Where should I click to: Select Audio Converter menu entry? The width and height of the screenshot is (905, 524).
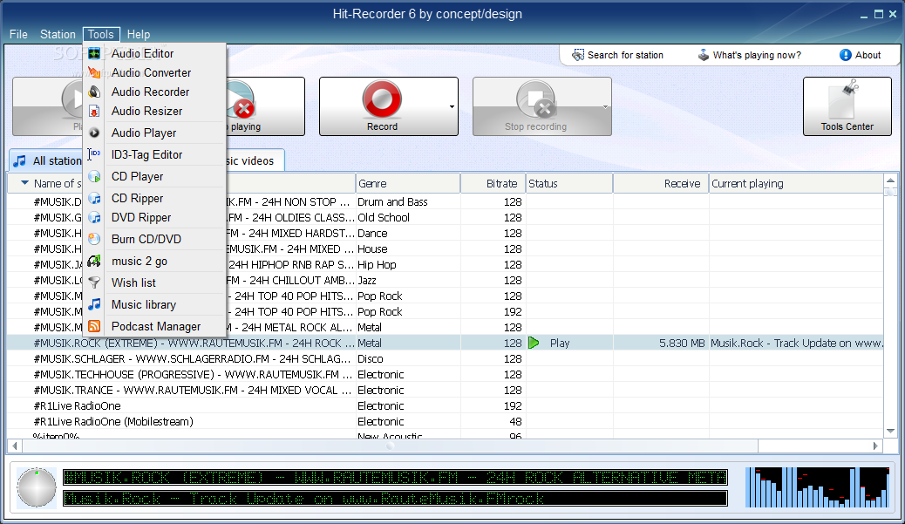point(154,72)
